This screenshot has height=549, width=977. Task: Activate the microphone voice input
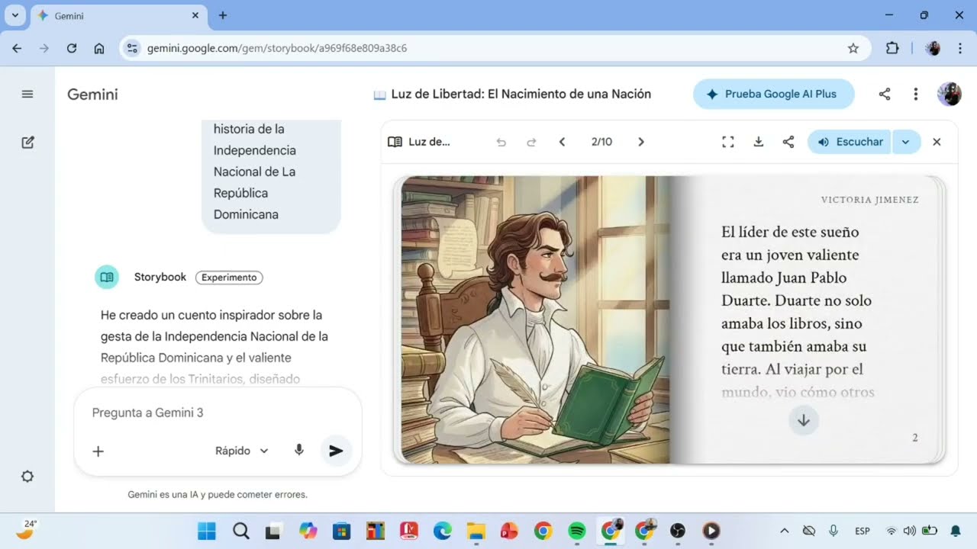click(299, 451)
